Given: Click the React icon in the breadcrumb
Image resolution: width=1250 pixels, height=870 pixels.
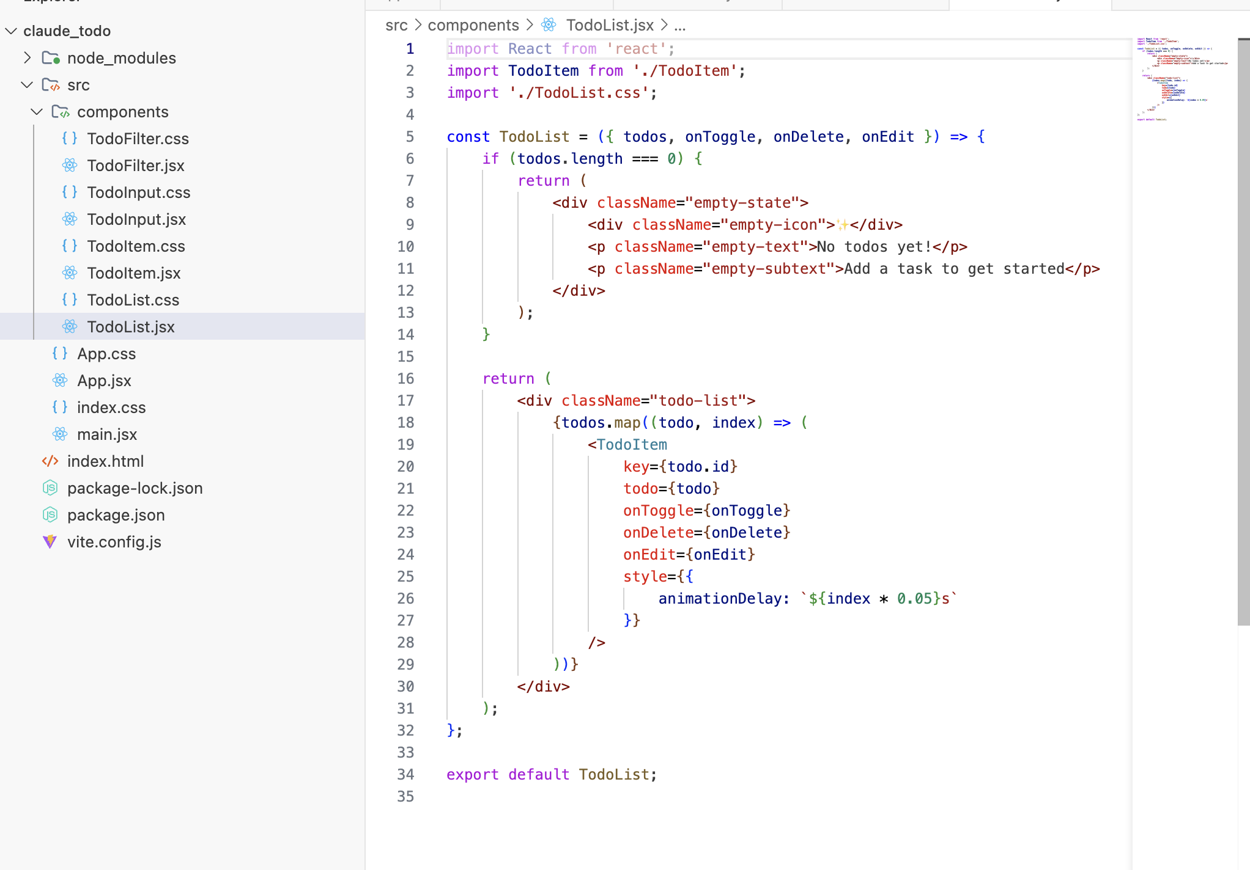Looking at the screenshot, I should point(549,25).
